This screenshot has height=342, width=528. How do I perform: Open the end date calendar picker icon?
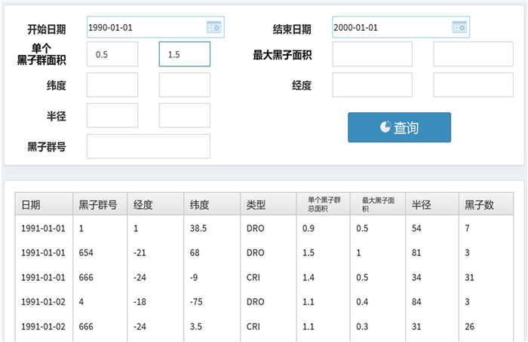click(459, 27)
